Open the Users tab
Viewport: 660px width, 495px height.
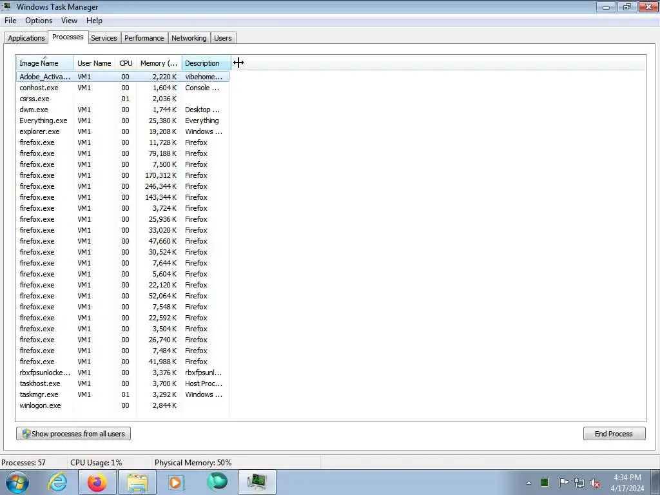tap(222, 38)
